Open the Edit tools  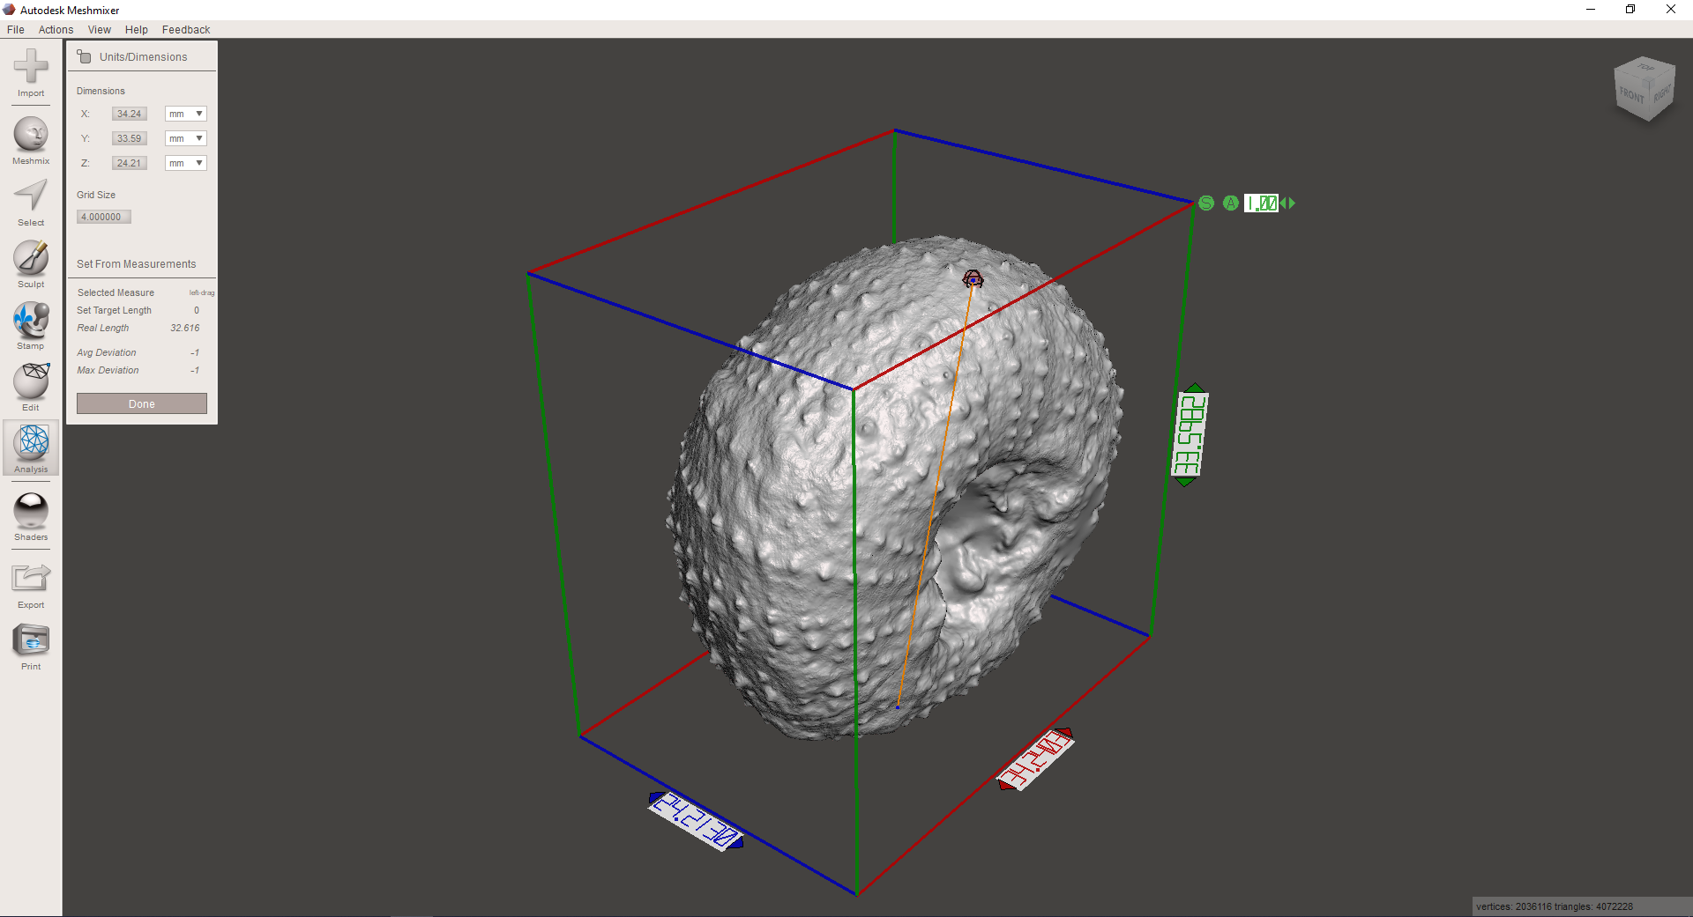click(x=31, y=381)
